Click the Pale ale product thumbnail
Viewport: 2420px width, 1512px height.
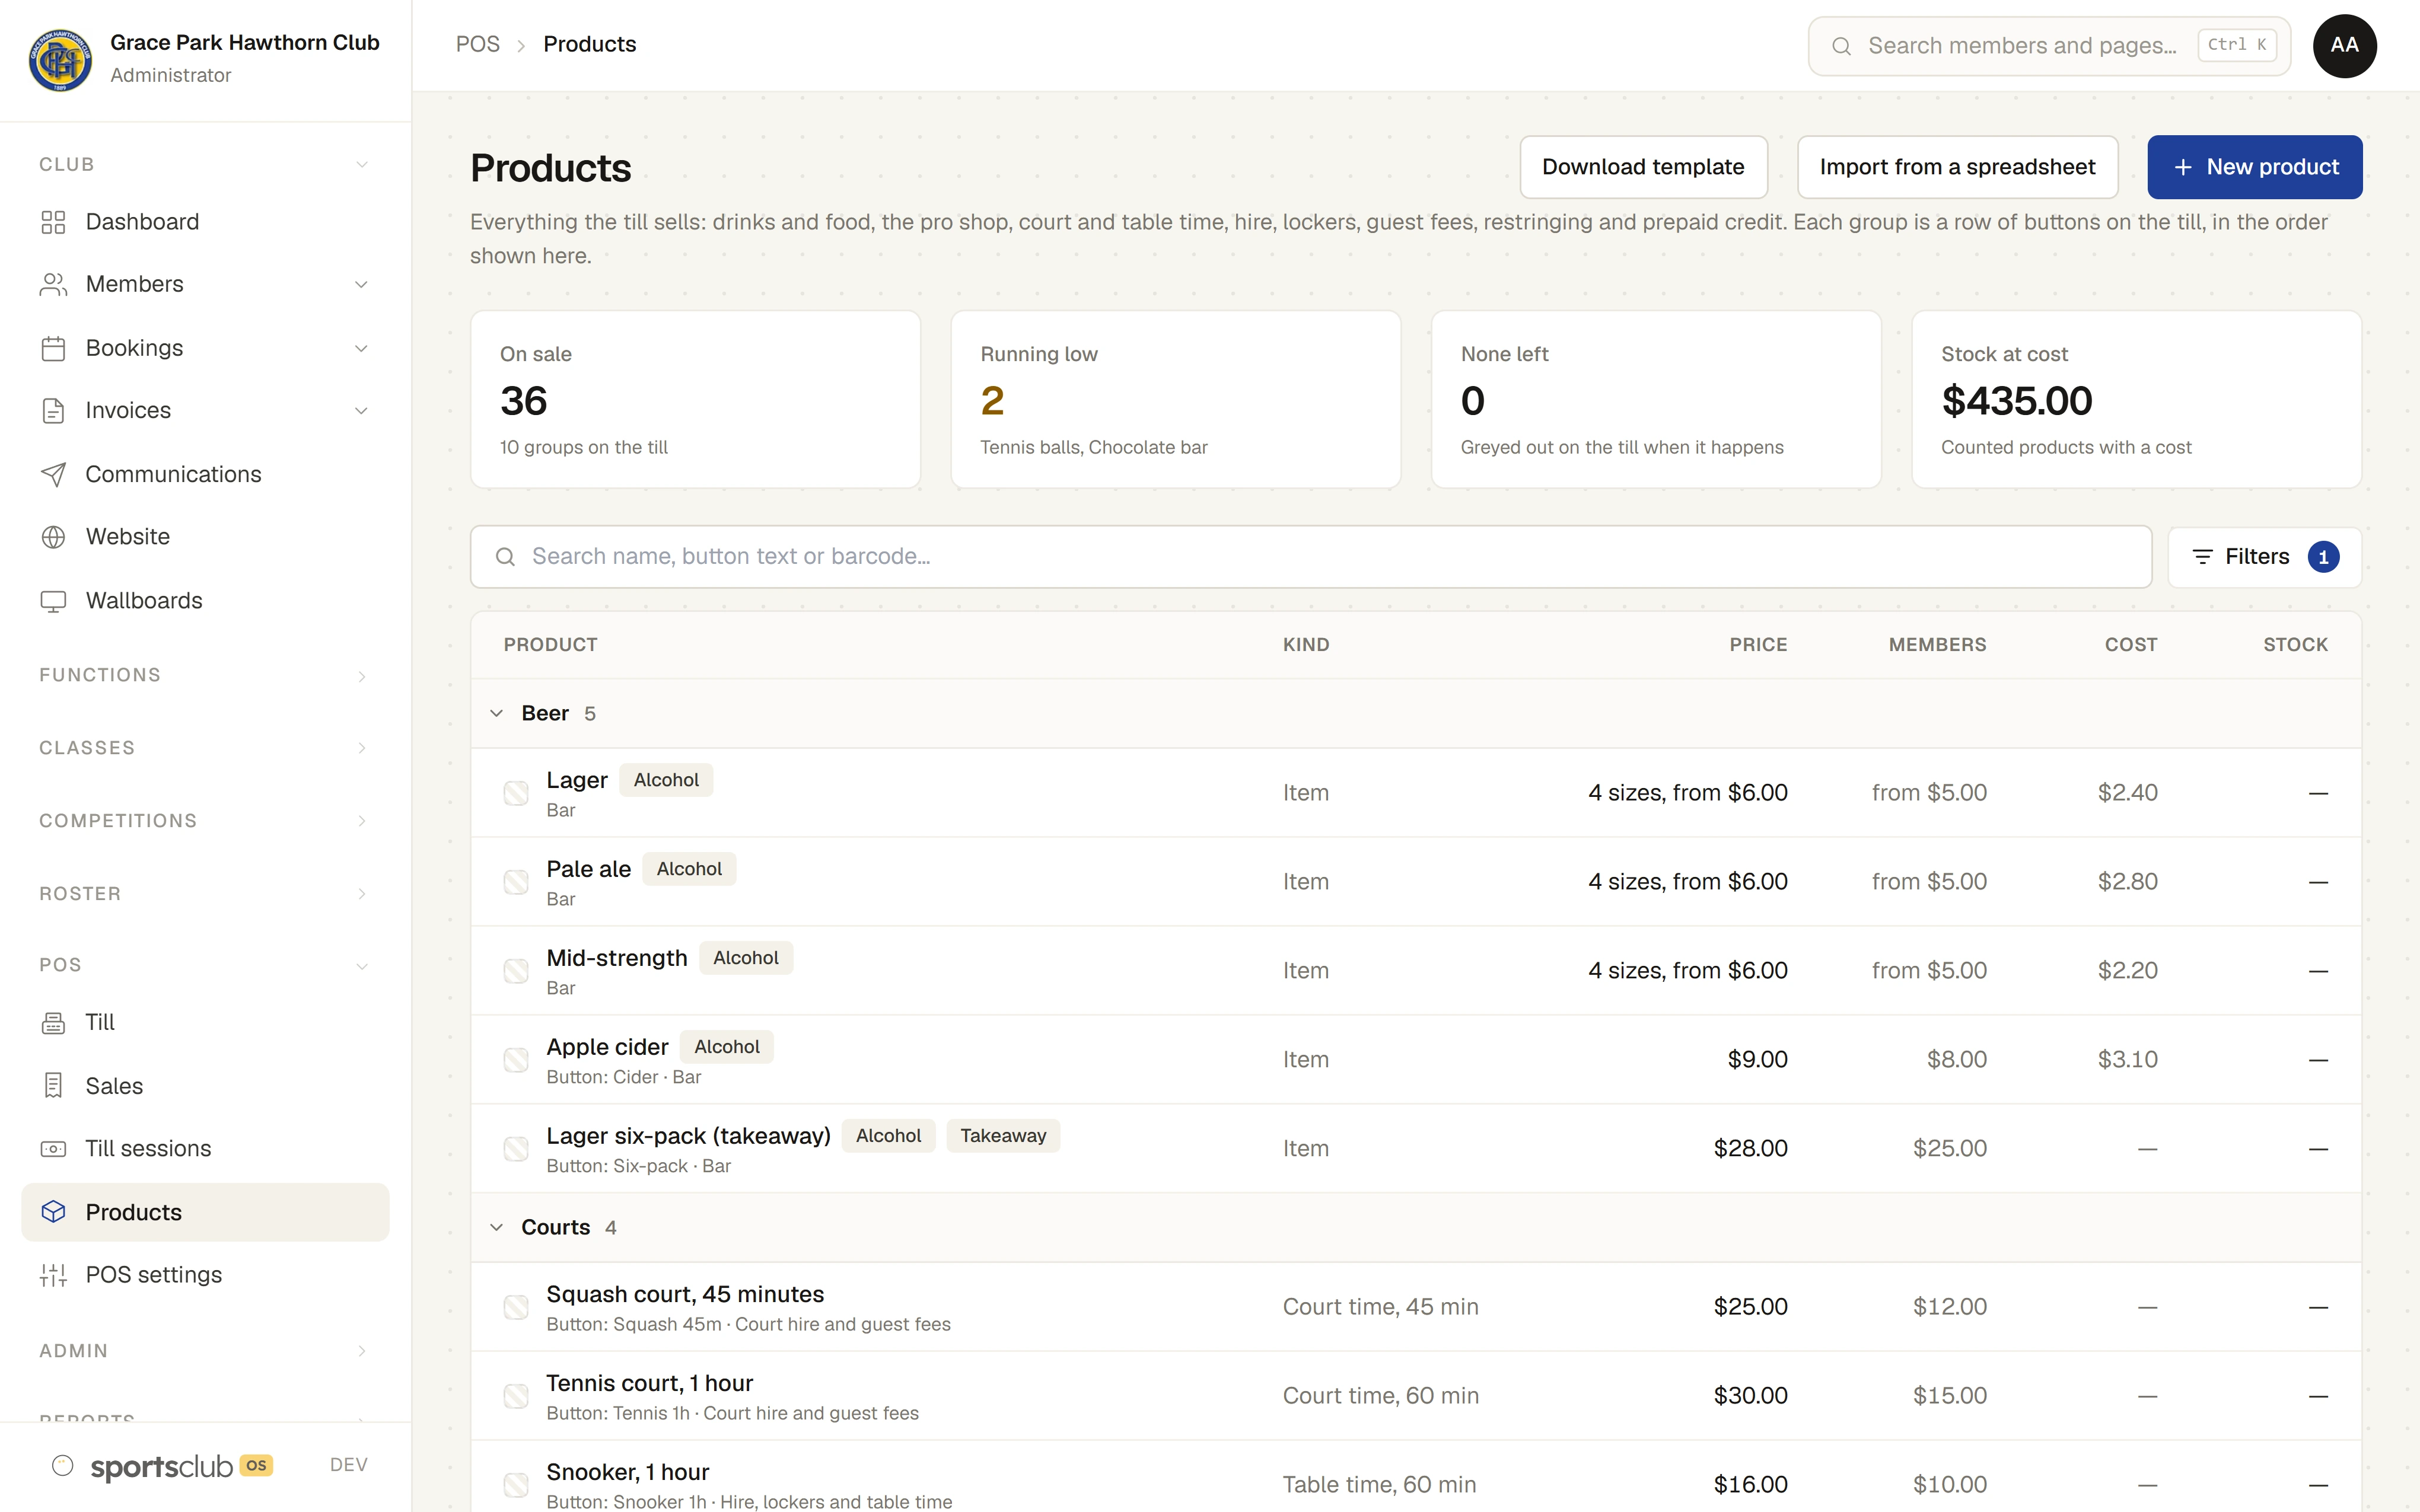pyautogui.click(x=516, y=882)
